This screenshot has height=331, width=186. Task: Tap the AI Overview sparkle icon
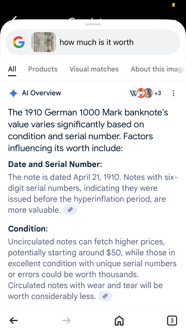pyautogui.click(x=13, y=93)
